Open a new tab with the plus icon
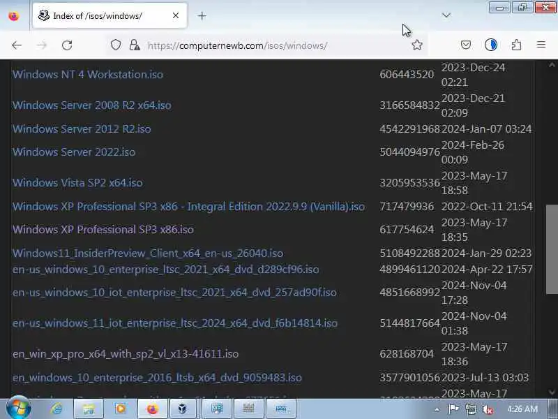558x419 pixels. [202, 15]
